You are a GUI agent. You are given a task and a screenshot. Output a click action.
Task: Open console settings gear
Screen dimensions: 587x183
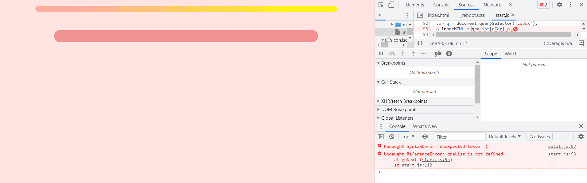[x=581, y=136]
